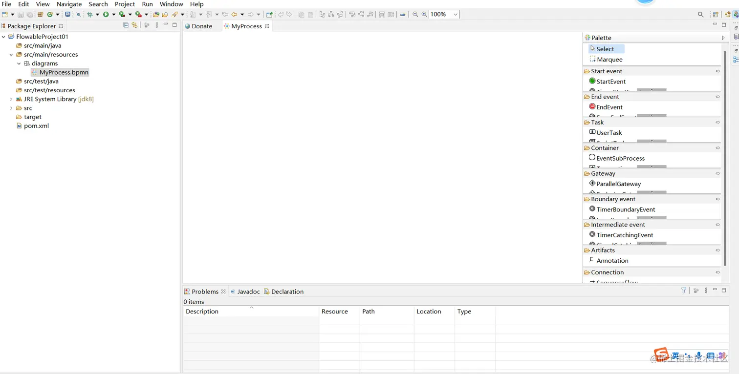
Task: Pick EventSubProcess from the Palette
Action: (617, 158)
